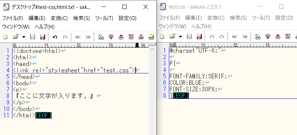Click the New file icon in the left window
This screenshot has width=297, height=135.
click(6, 37)
